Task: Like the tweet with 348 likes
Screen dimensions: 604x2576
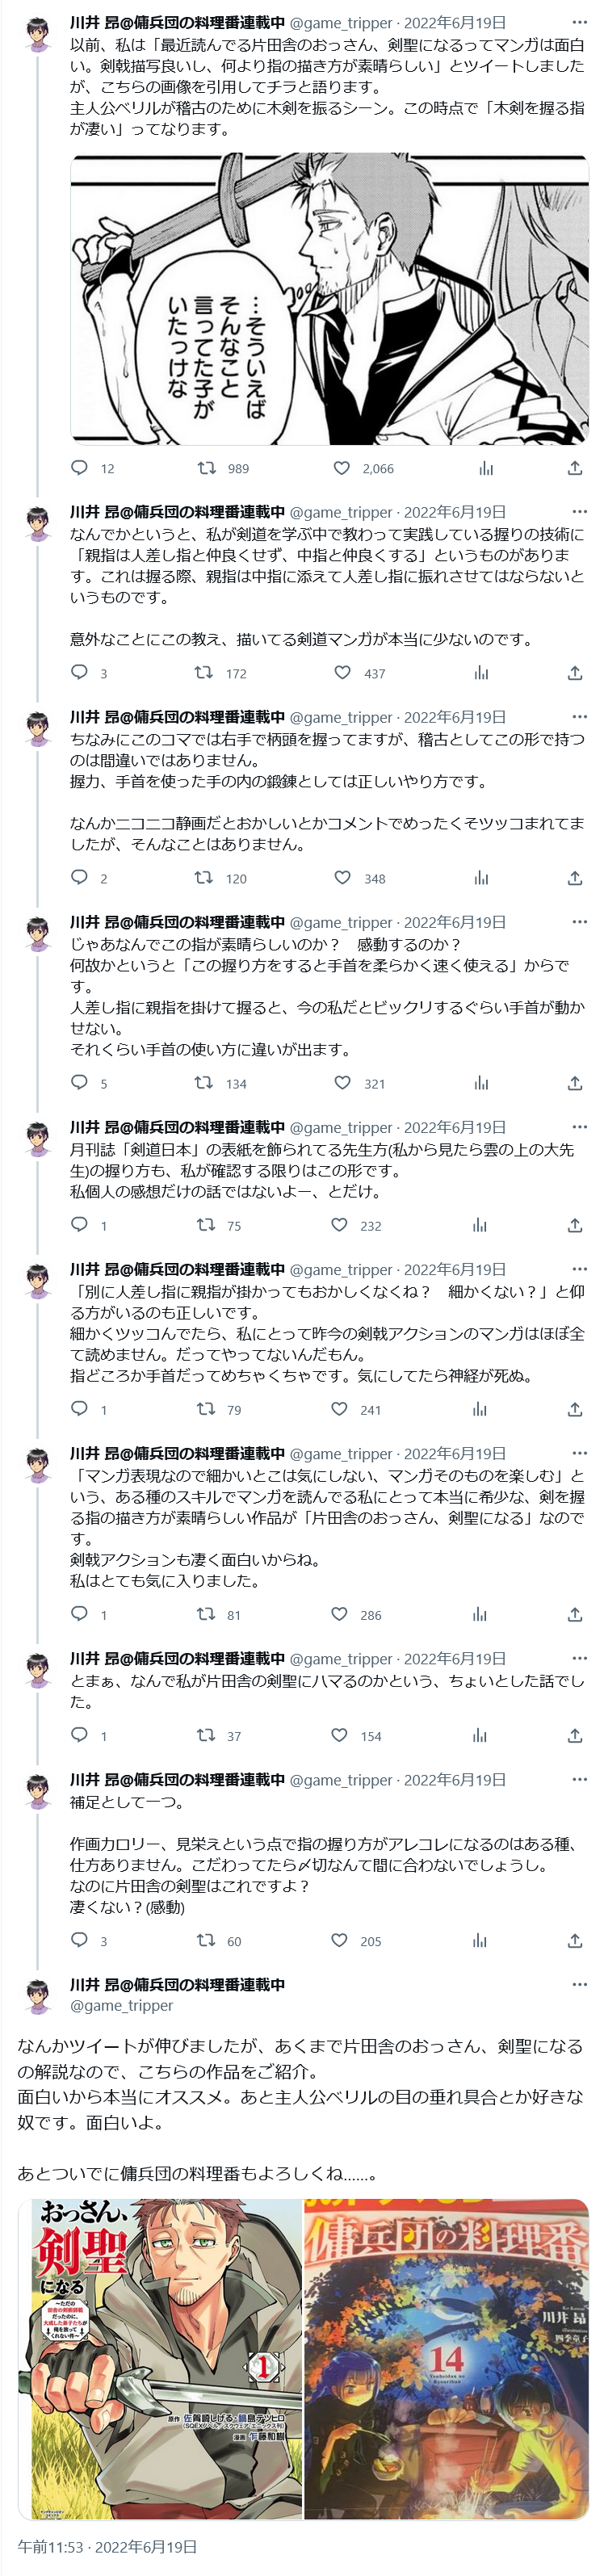Action: tap(342, 878)
